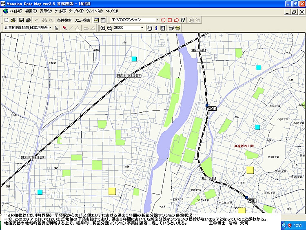Select the circle area selection tool
The height and width of the screenshot is (230, 306).
[163, 20]
